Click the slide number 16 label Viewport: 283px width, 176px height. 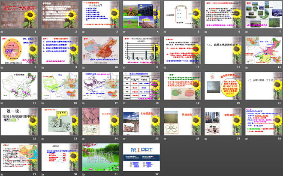pos(75,103)
